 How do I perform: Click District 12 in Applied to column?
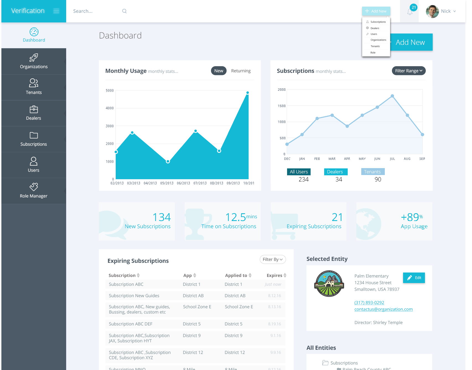[x=235, y=352]
